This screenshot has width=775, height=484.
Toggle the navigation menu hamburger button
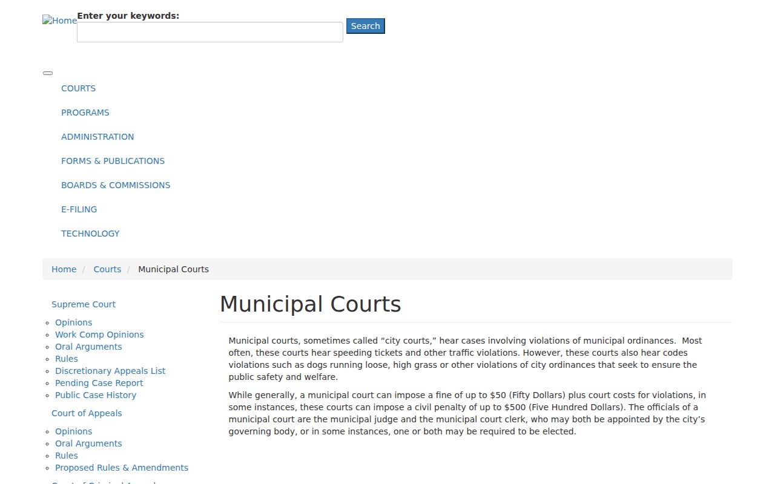pyautogui.click(x=48, y=73)
